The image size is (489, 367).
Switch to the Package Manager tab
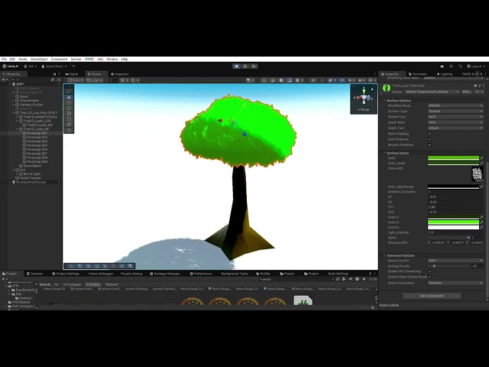[165, 274]
